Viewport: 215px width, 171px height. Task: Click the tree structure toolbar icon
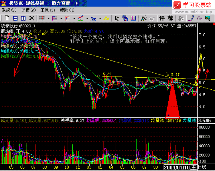(117, 18)
